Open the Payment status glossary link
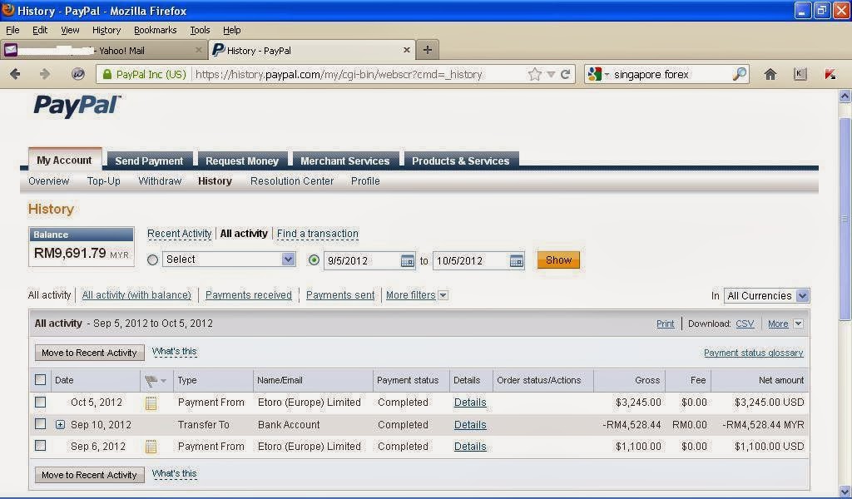The image size is (852, 499). point(753,353)
